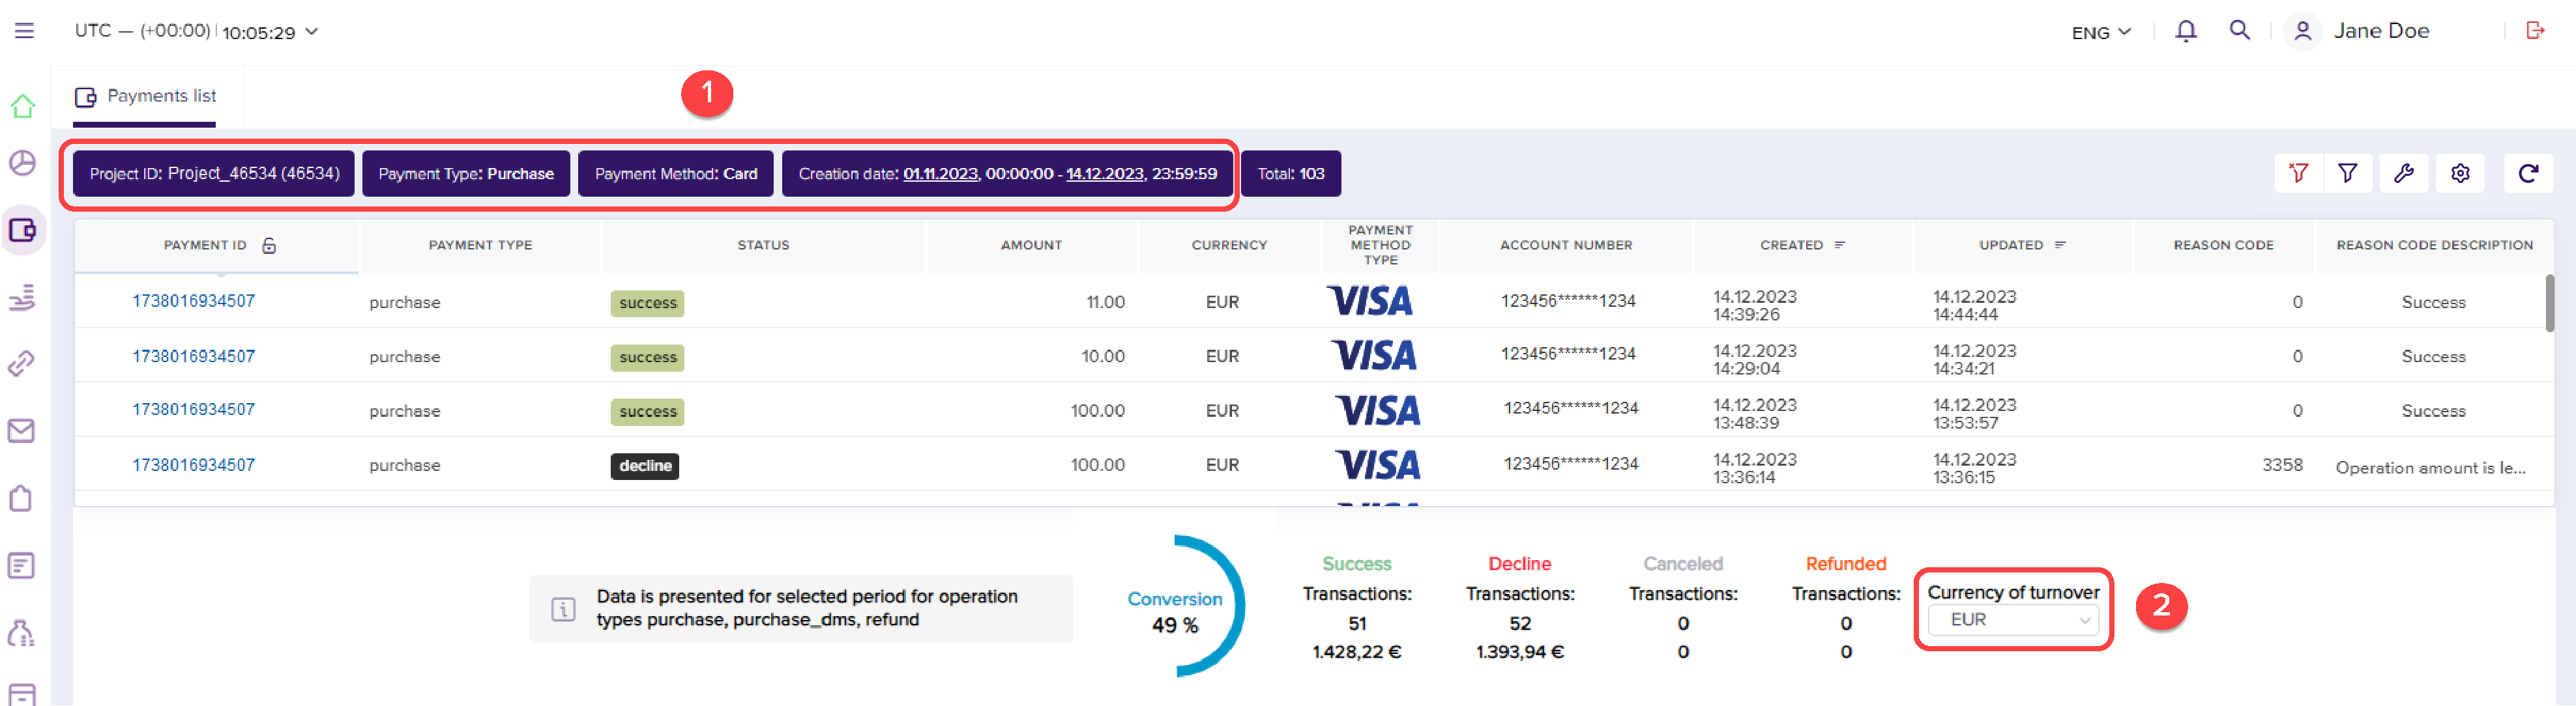Click the Payment Method: Card filter chip
Viewport: 2576px width, 706px height.
(x=676, y=174)
